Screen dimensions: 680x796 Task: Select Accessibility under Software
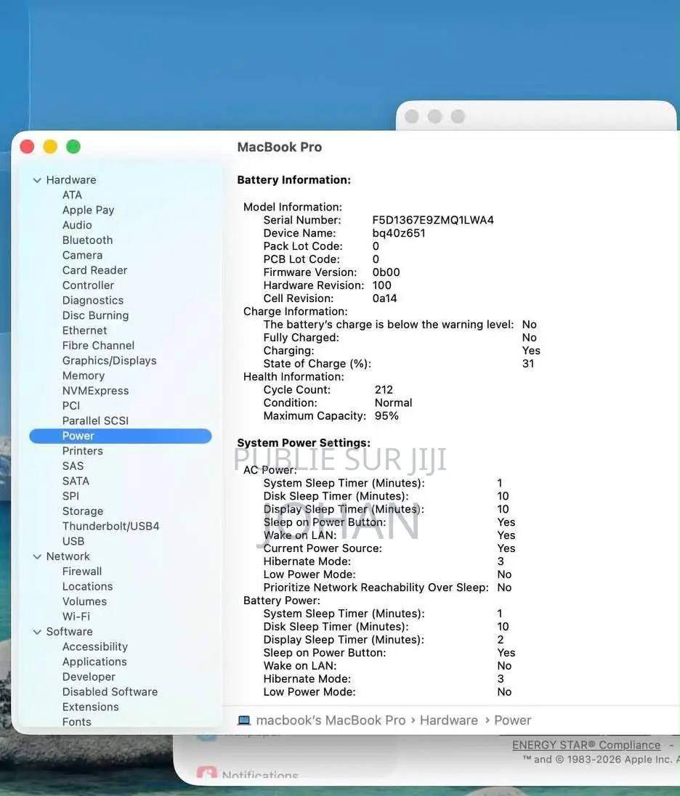[x=95, y=646]
